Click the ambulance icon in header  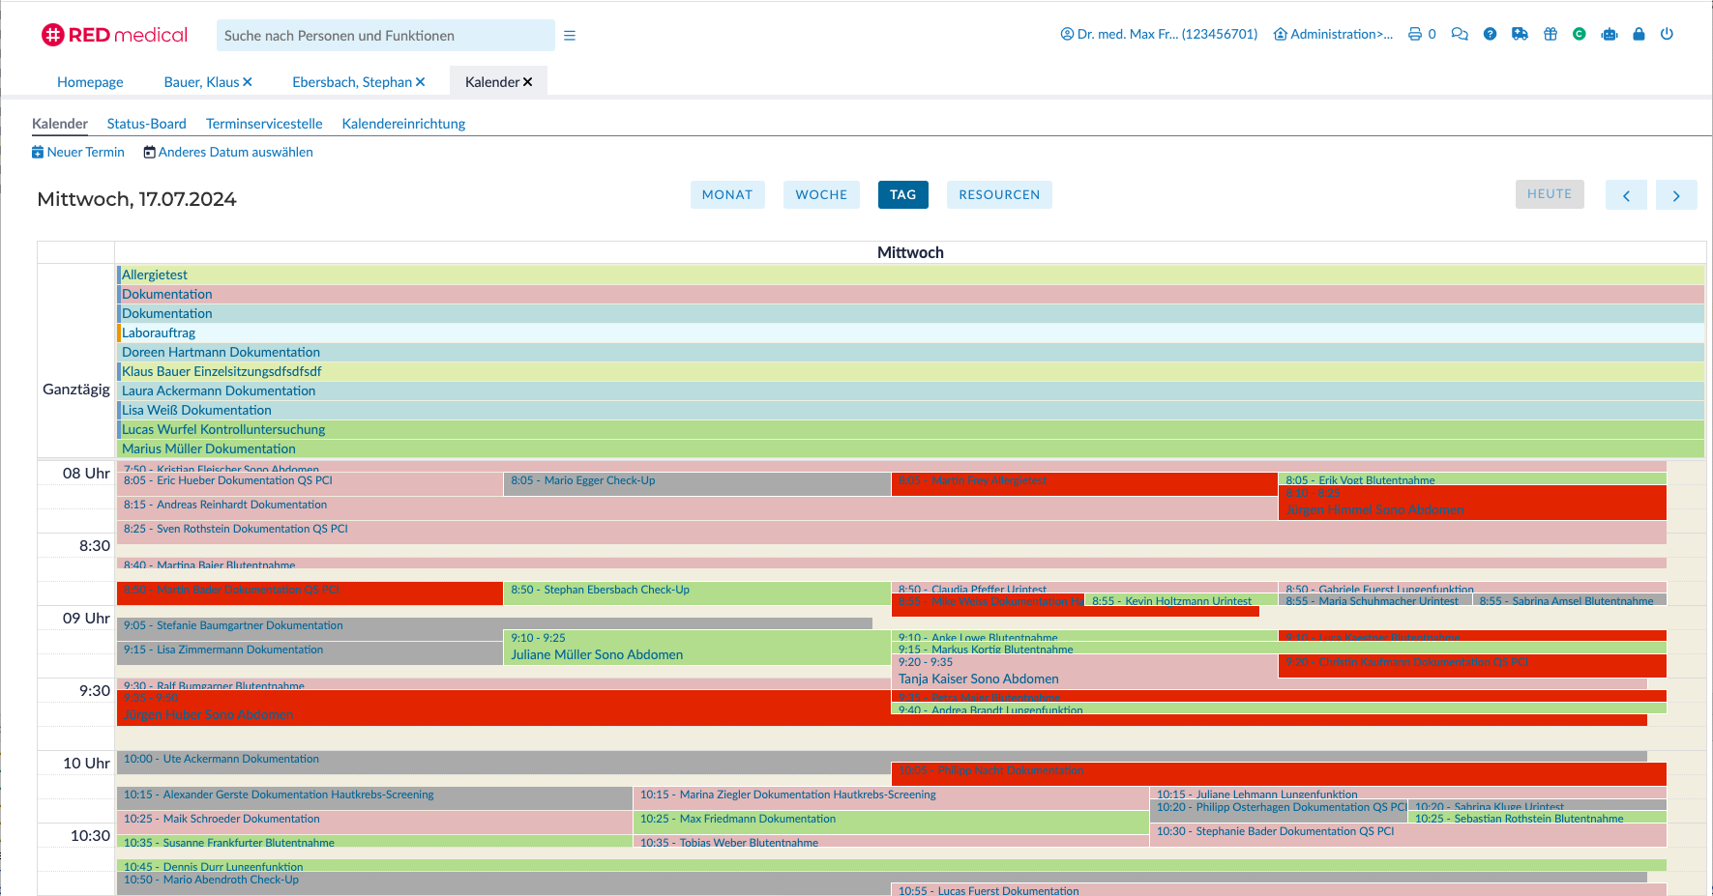[x=1520, y=34]
